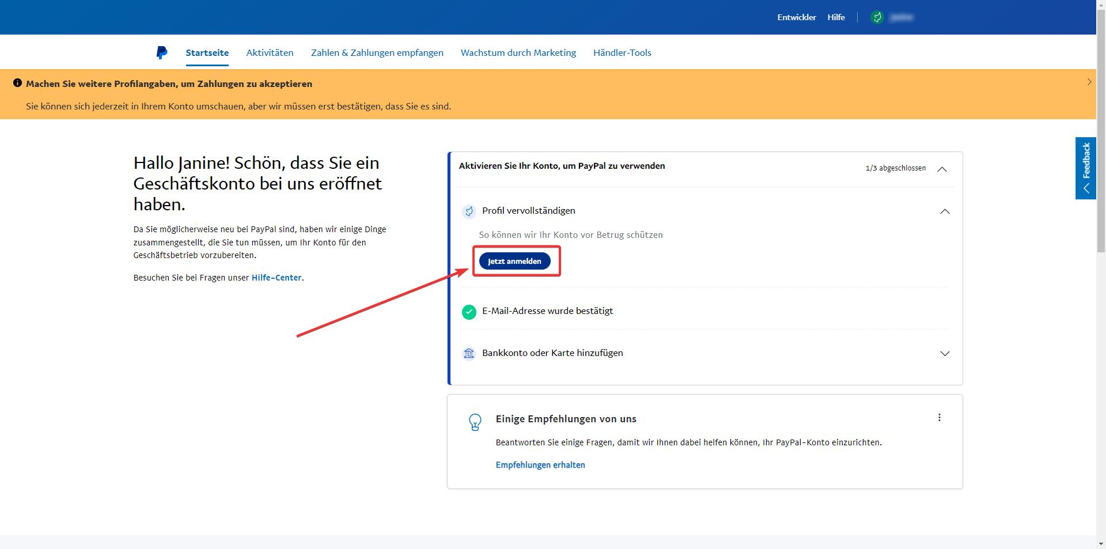Click the Empfehlungen erhalten link
Image resolution: width=1106 pixels, height=549 pixels.
pos(540,465)
